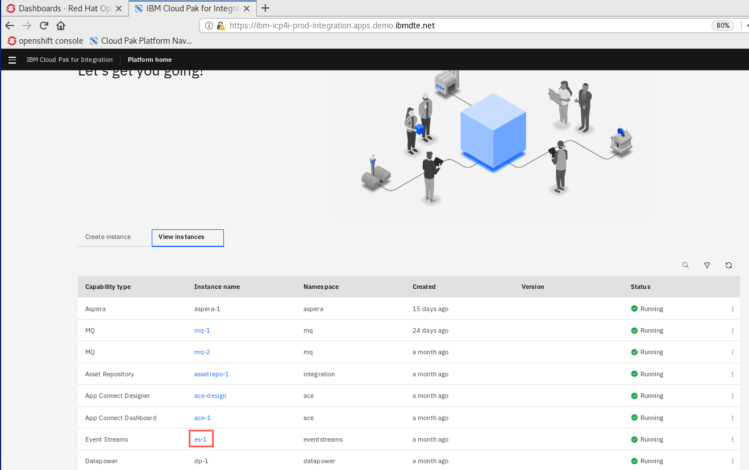Click Running status in the es-1 row

(647, 439)
